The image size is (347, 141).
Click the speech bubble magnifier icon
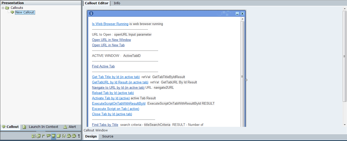(x=48, y=136)
